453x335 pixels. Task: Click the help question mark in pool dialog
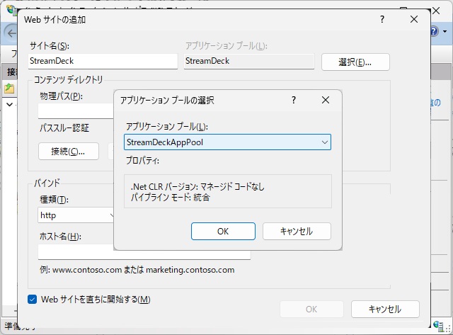294,100
